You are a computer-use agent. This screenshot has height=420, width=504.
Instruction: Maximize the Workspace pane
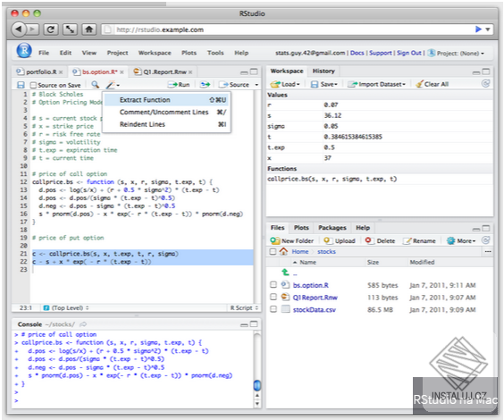[486, 71]
